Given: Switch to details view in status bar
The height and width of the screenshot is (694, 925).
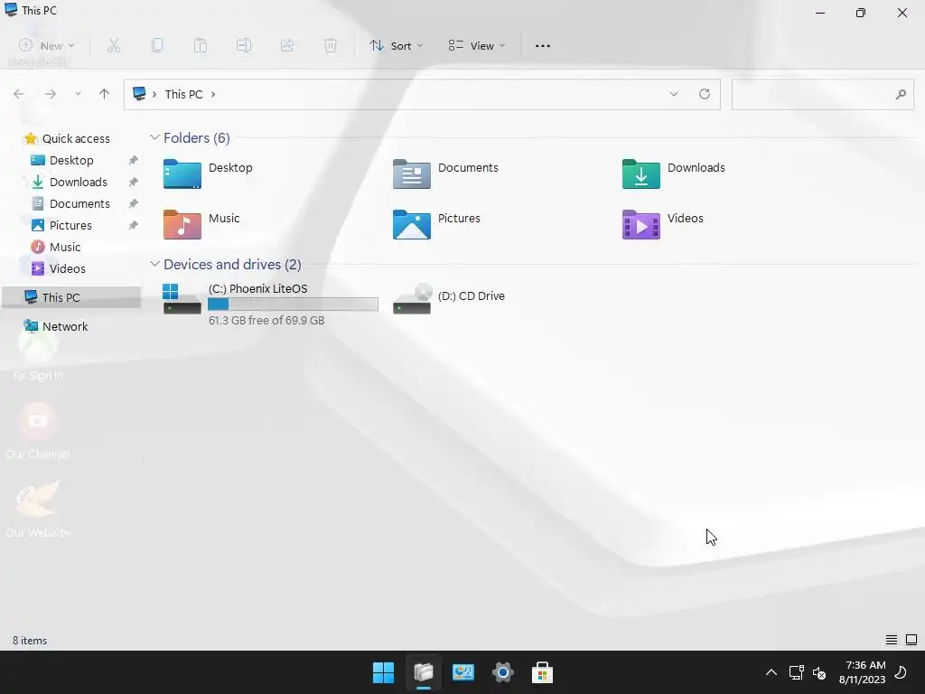Looking at the screenshot, I should (x=892, y=640).
